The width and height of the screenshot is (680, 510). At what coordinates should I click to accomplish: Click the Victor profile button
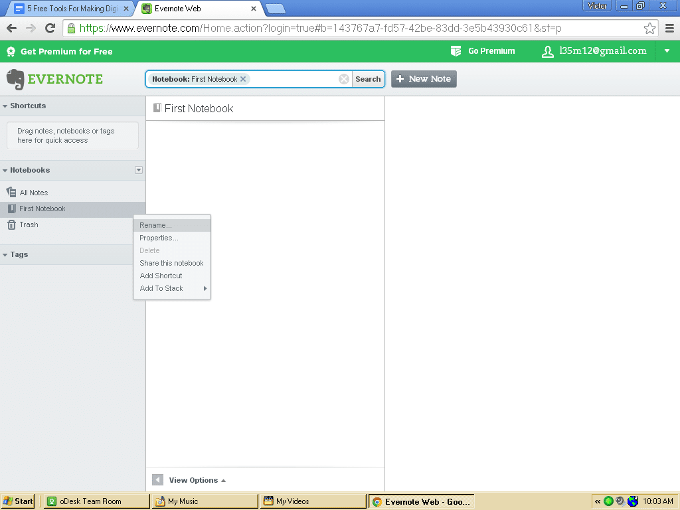[x=597, y=5]
